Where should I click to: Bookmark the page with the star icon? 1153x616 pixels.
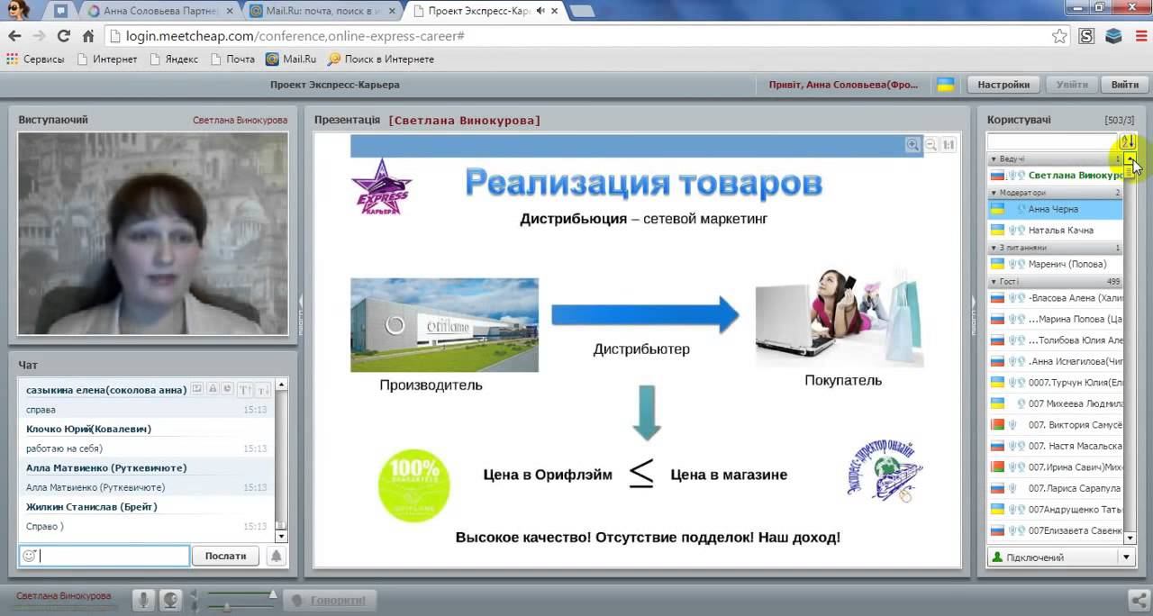point(1060,36)
